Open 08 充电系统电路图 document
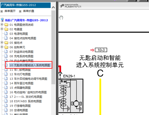The height and width of the screenshot is (115, 149). point(22,56)
